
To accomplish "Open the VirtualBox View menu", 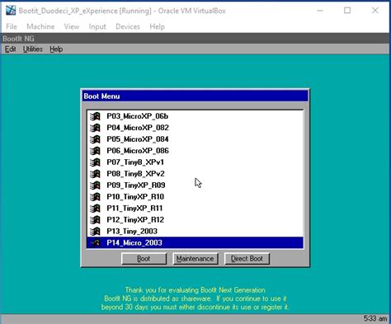I will click(72, 26).
